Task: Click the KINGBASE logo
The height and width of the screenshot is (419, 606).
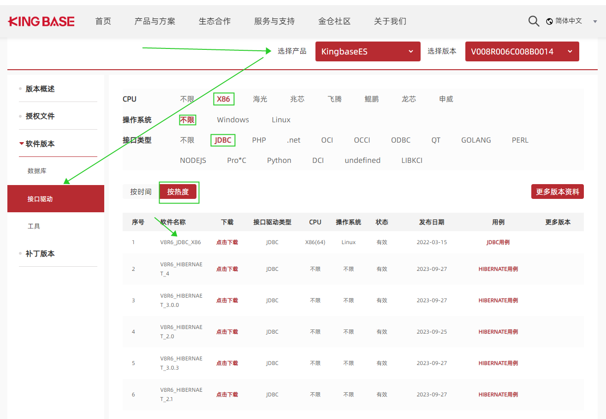Action: coord(42,21)
